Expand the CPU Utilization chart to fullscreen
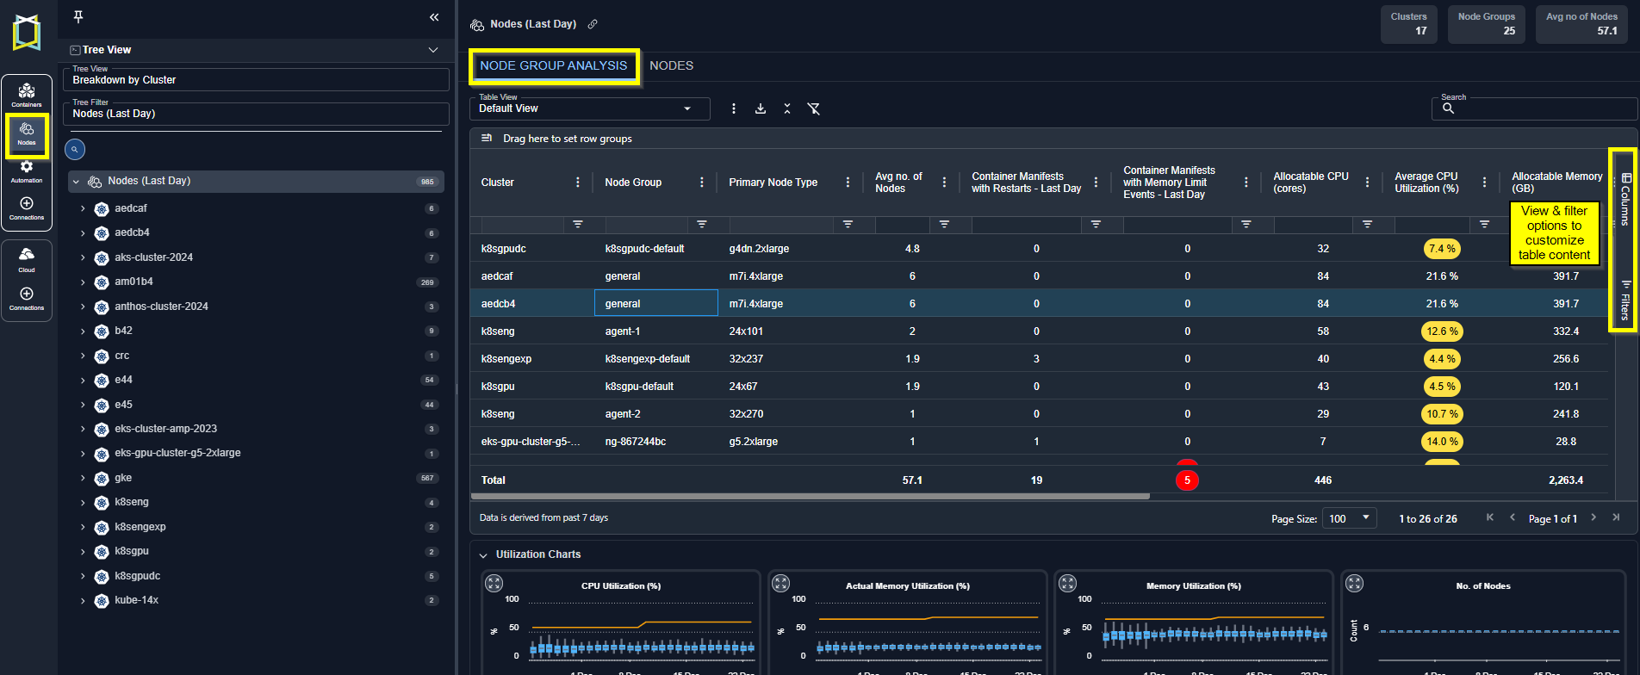Viewport: 1640px width, 675px height. [x=494, y=583]
